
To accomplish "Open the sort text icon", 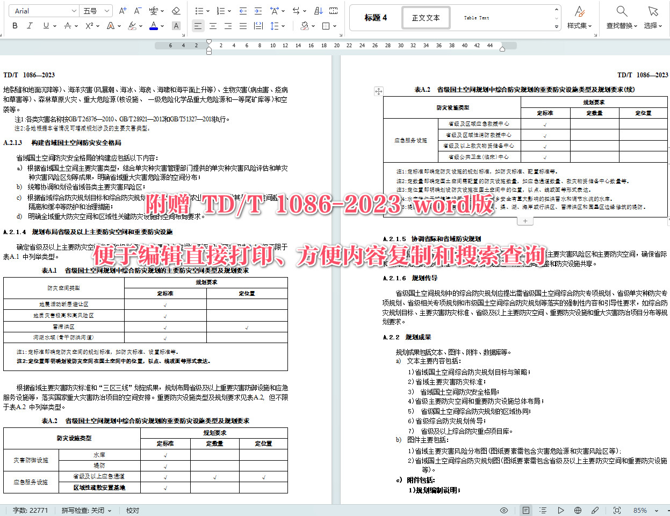I will tap(318, 11).
